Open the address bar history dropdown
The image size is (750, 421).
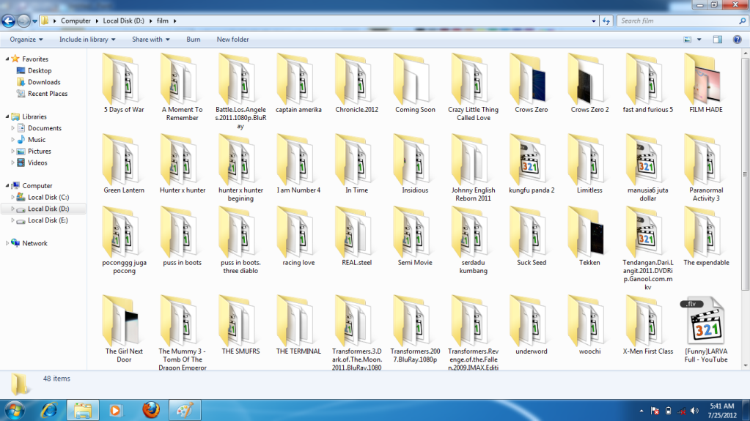tap(594, 21)
